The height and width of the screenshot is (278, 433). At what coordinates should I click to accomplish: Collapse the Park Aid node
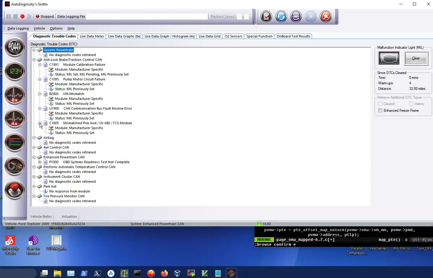[x=34, y=186]
